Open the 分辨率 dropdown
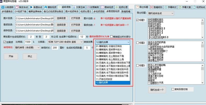 [65, 42]
